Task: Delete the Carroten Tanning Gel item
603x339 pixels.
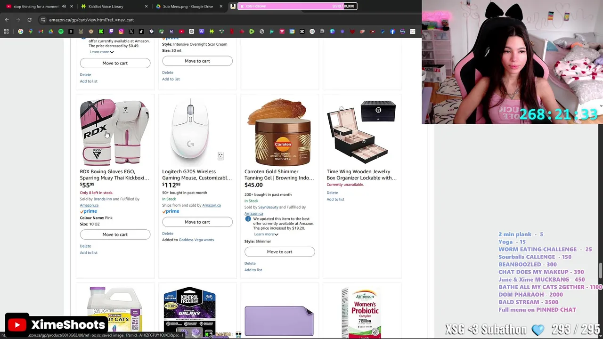Action: (250, 264)
